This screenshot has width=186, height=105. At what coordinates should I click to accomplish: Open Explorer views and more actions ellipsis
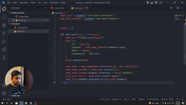[x=45, y=8]
